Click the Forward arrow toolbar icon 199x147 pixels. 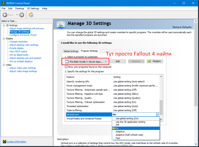click(21, 15)
